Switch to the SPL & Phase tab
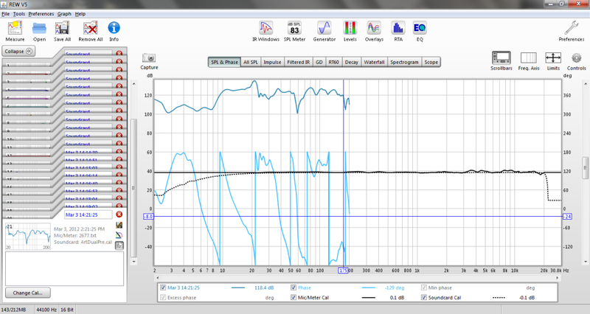The width and height of the screenshot is (590, 314). point(224,62)
